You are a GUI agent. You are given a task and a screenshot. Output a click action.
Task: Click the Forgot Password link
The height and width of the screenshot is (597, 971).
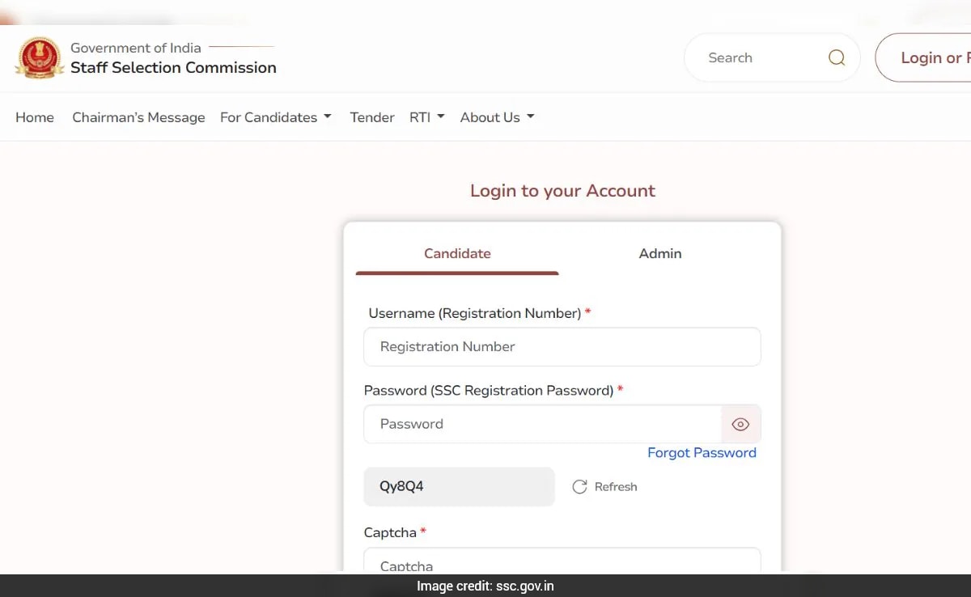pos(702,453)
